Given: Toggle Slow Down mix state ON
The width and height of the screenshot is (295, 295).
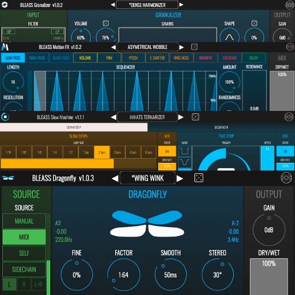Looking at the screenshot, I should 167,152.
